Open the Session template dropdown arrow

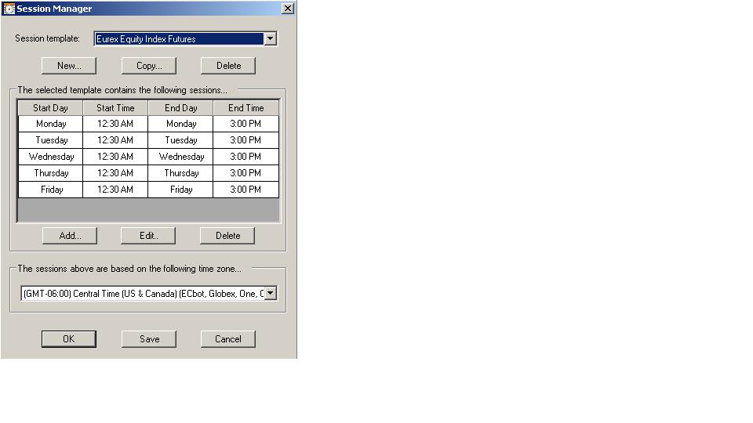(271, 38)
